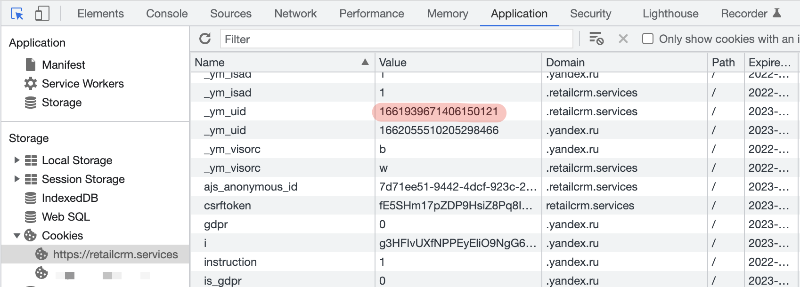This screenshot has height=287, width=800.
Task: Click the value g3HFIvUXfNPPEyEliO9NgG6…
Action: point(458,243)
